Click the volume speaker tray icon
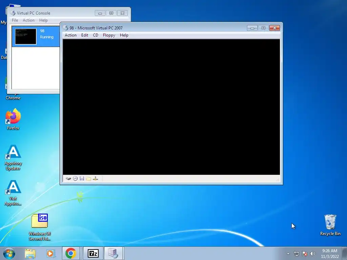The height and width of the screenshot is (260, 347). coord(313,254)
